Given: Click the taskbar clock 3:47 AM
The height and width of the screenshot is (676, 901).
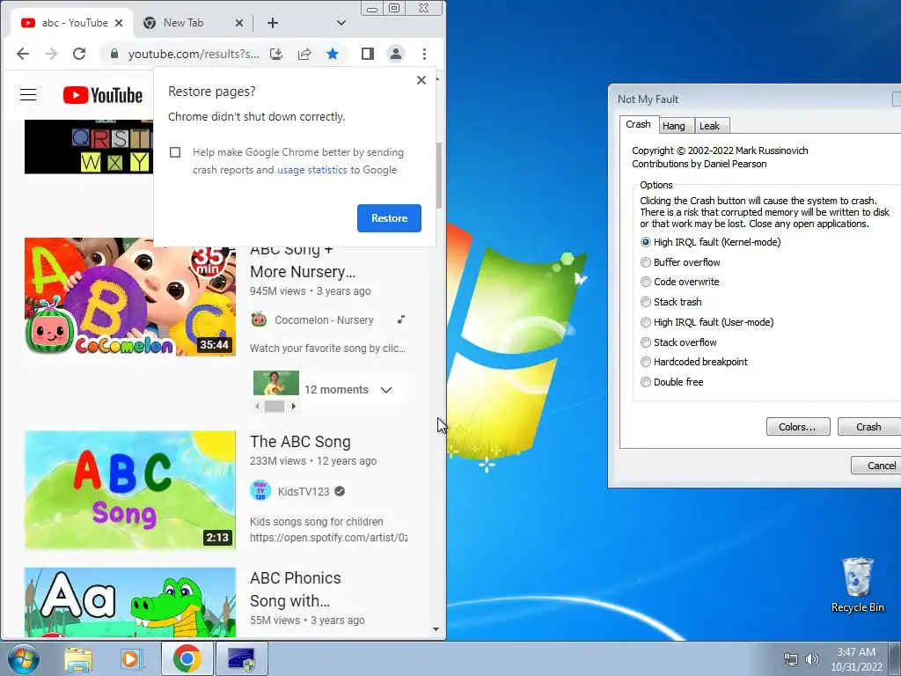Looking at the screenshot, I should [856, 652].
